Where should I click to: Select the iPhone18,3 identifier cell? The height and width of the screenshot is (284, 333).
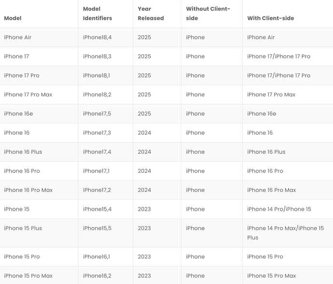pos(97,56)
